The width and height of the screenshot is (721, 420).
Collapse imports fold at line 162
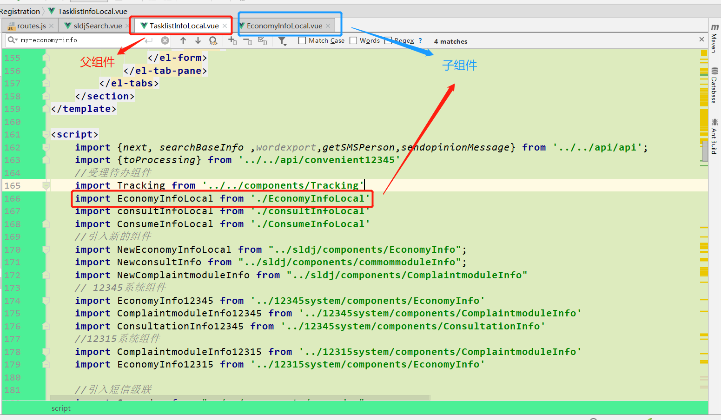46,147
